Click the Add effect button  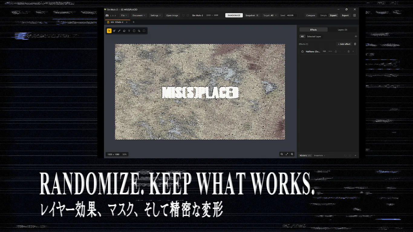pos(344,44)
